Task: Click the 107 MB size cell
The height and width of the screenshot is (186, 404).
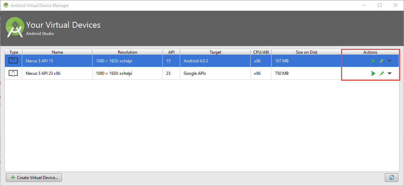Action: pos(306,61)
